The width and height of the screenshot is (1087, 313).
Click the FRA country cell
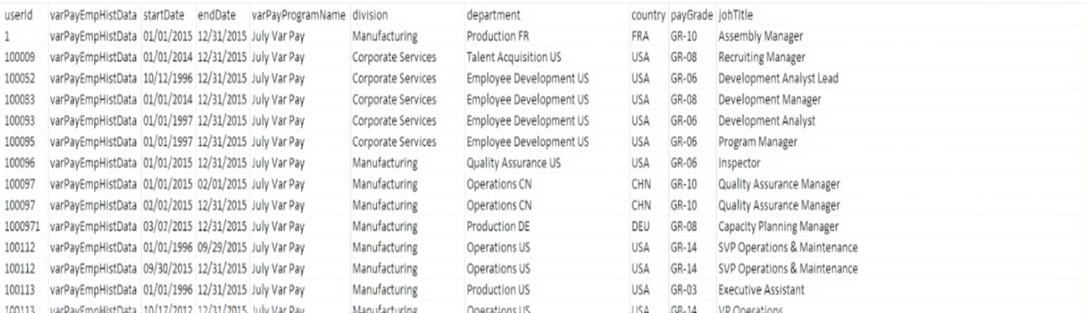click(x=640, y=37)
